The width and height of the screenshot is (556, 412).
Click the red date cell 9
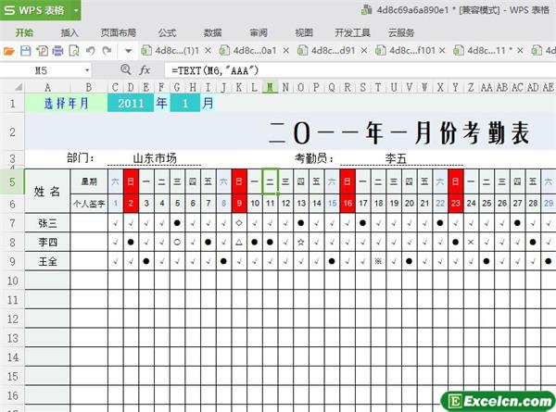pyautogui.click(x=239, y=204)
